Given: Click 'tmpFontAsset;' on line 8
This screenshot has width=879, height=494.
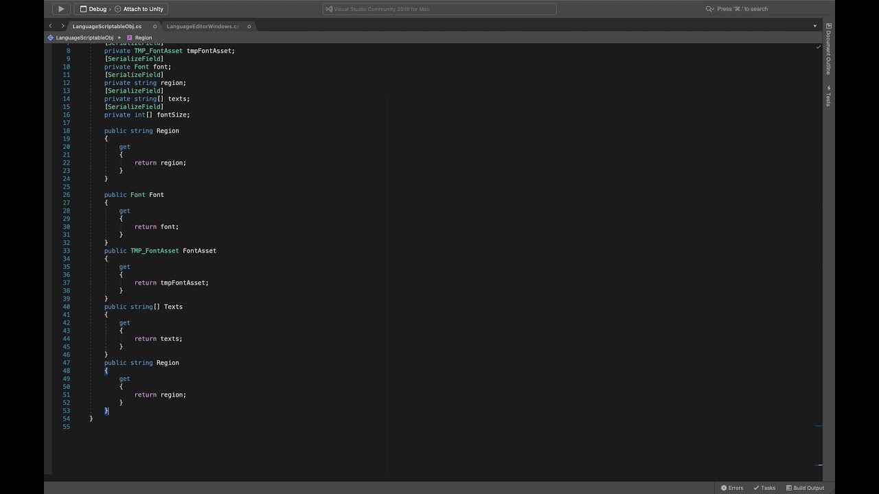Looking at the screenshot, I should tap(211, 51).
